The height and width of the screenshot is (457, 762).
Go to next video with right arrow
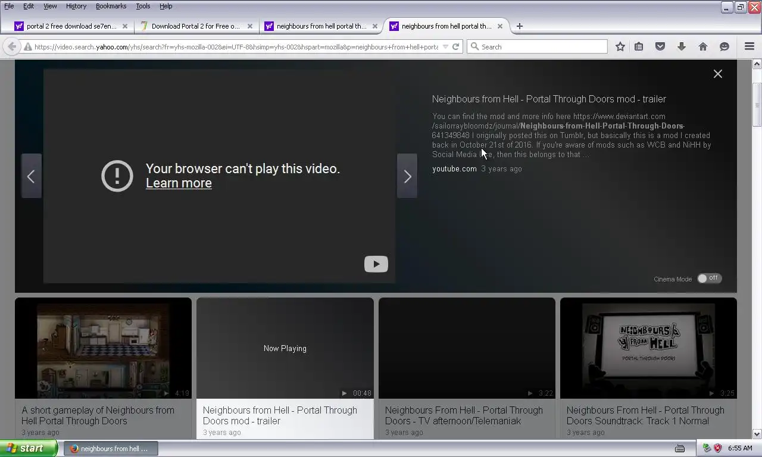point(407,176)
